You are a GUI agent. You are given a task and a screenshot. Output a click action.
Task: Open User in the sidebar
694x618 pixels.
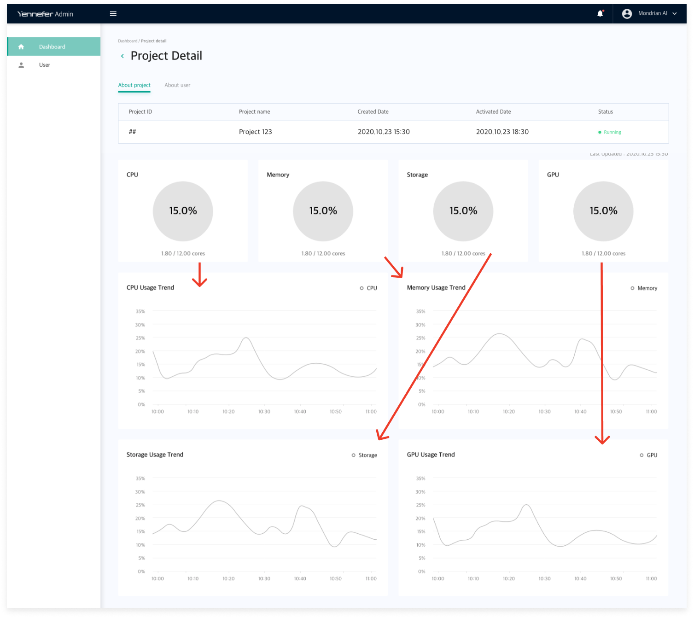pos(54,65)
